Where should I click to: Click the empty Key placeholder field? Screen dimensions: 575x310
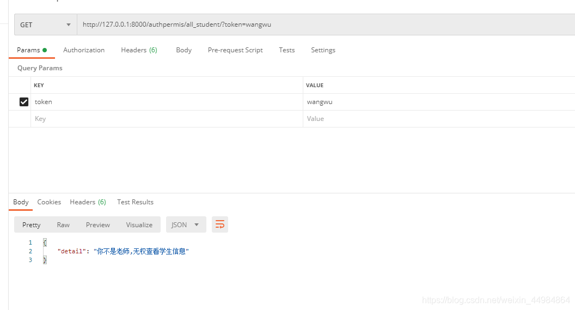pos(167,119)
